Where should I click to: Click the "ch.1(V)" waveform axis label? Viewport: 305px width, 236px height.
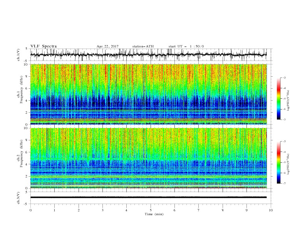coord(18,55)
